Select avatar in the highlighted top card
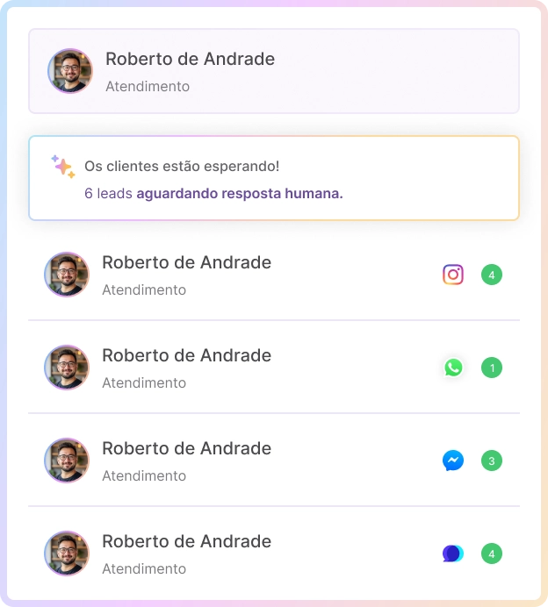Image resolution: width=548 pixels, height=607 pixels. click(70, 71)
